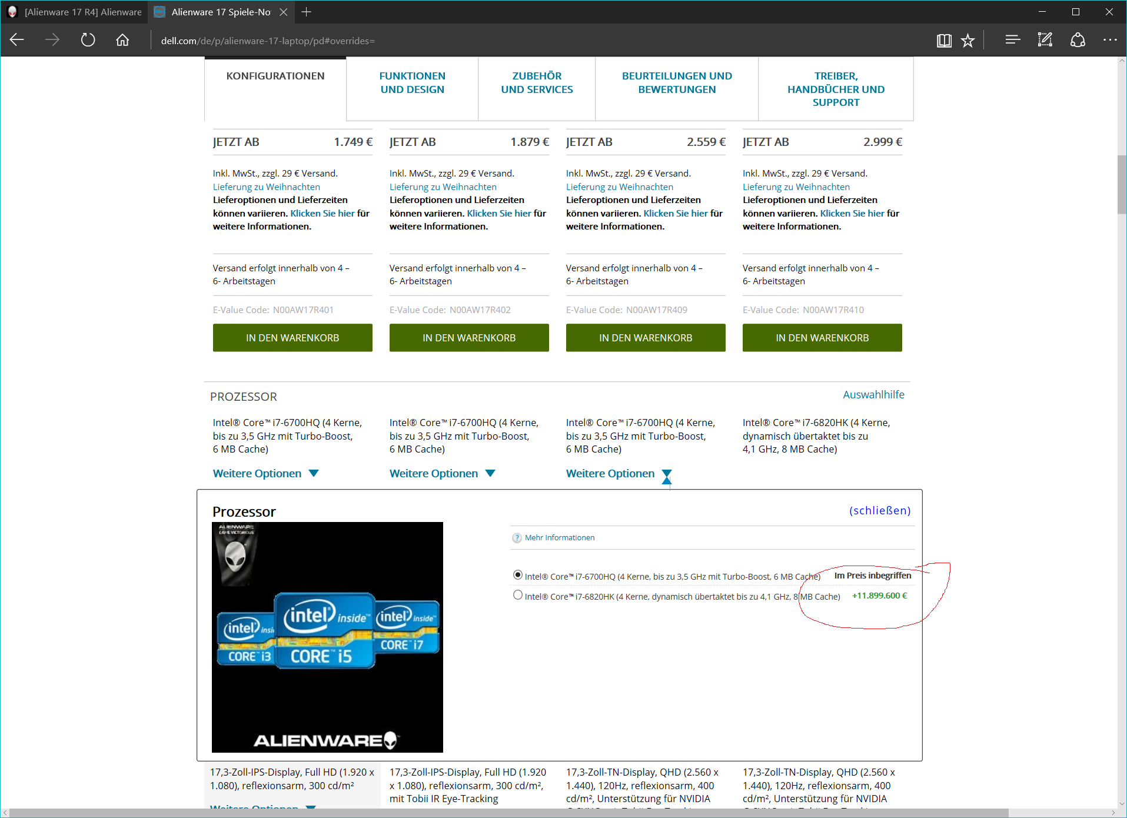
Task: Click the PROZESSOR section heading
Action: 244,397
